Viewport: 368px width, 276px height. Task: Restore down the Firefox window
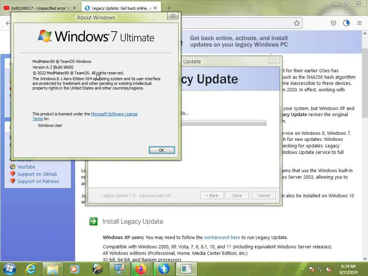point(346,3)
